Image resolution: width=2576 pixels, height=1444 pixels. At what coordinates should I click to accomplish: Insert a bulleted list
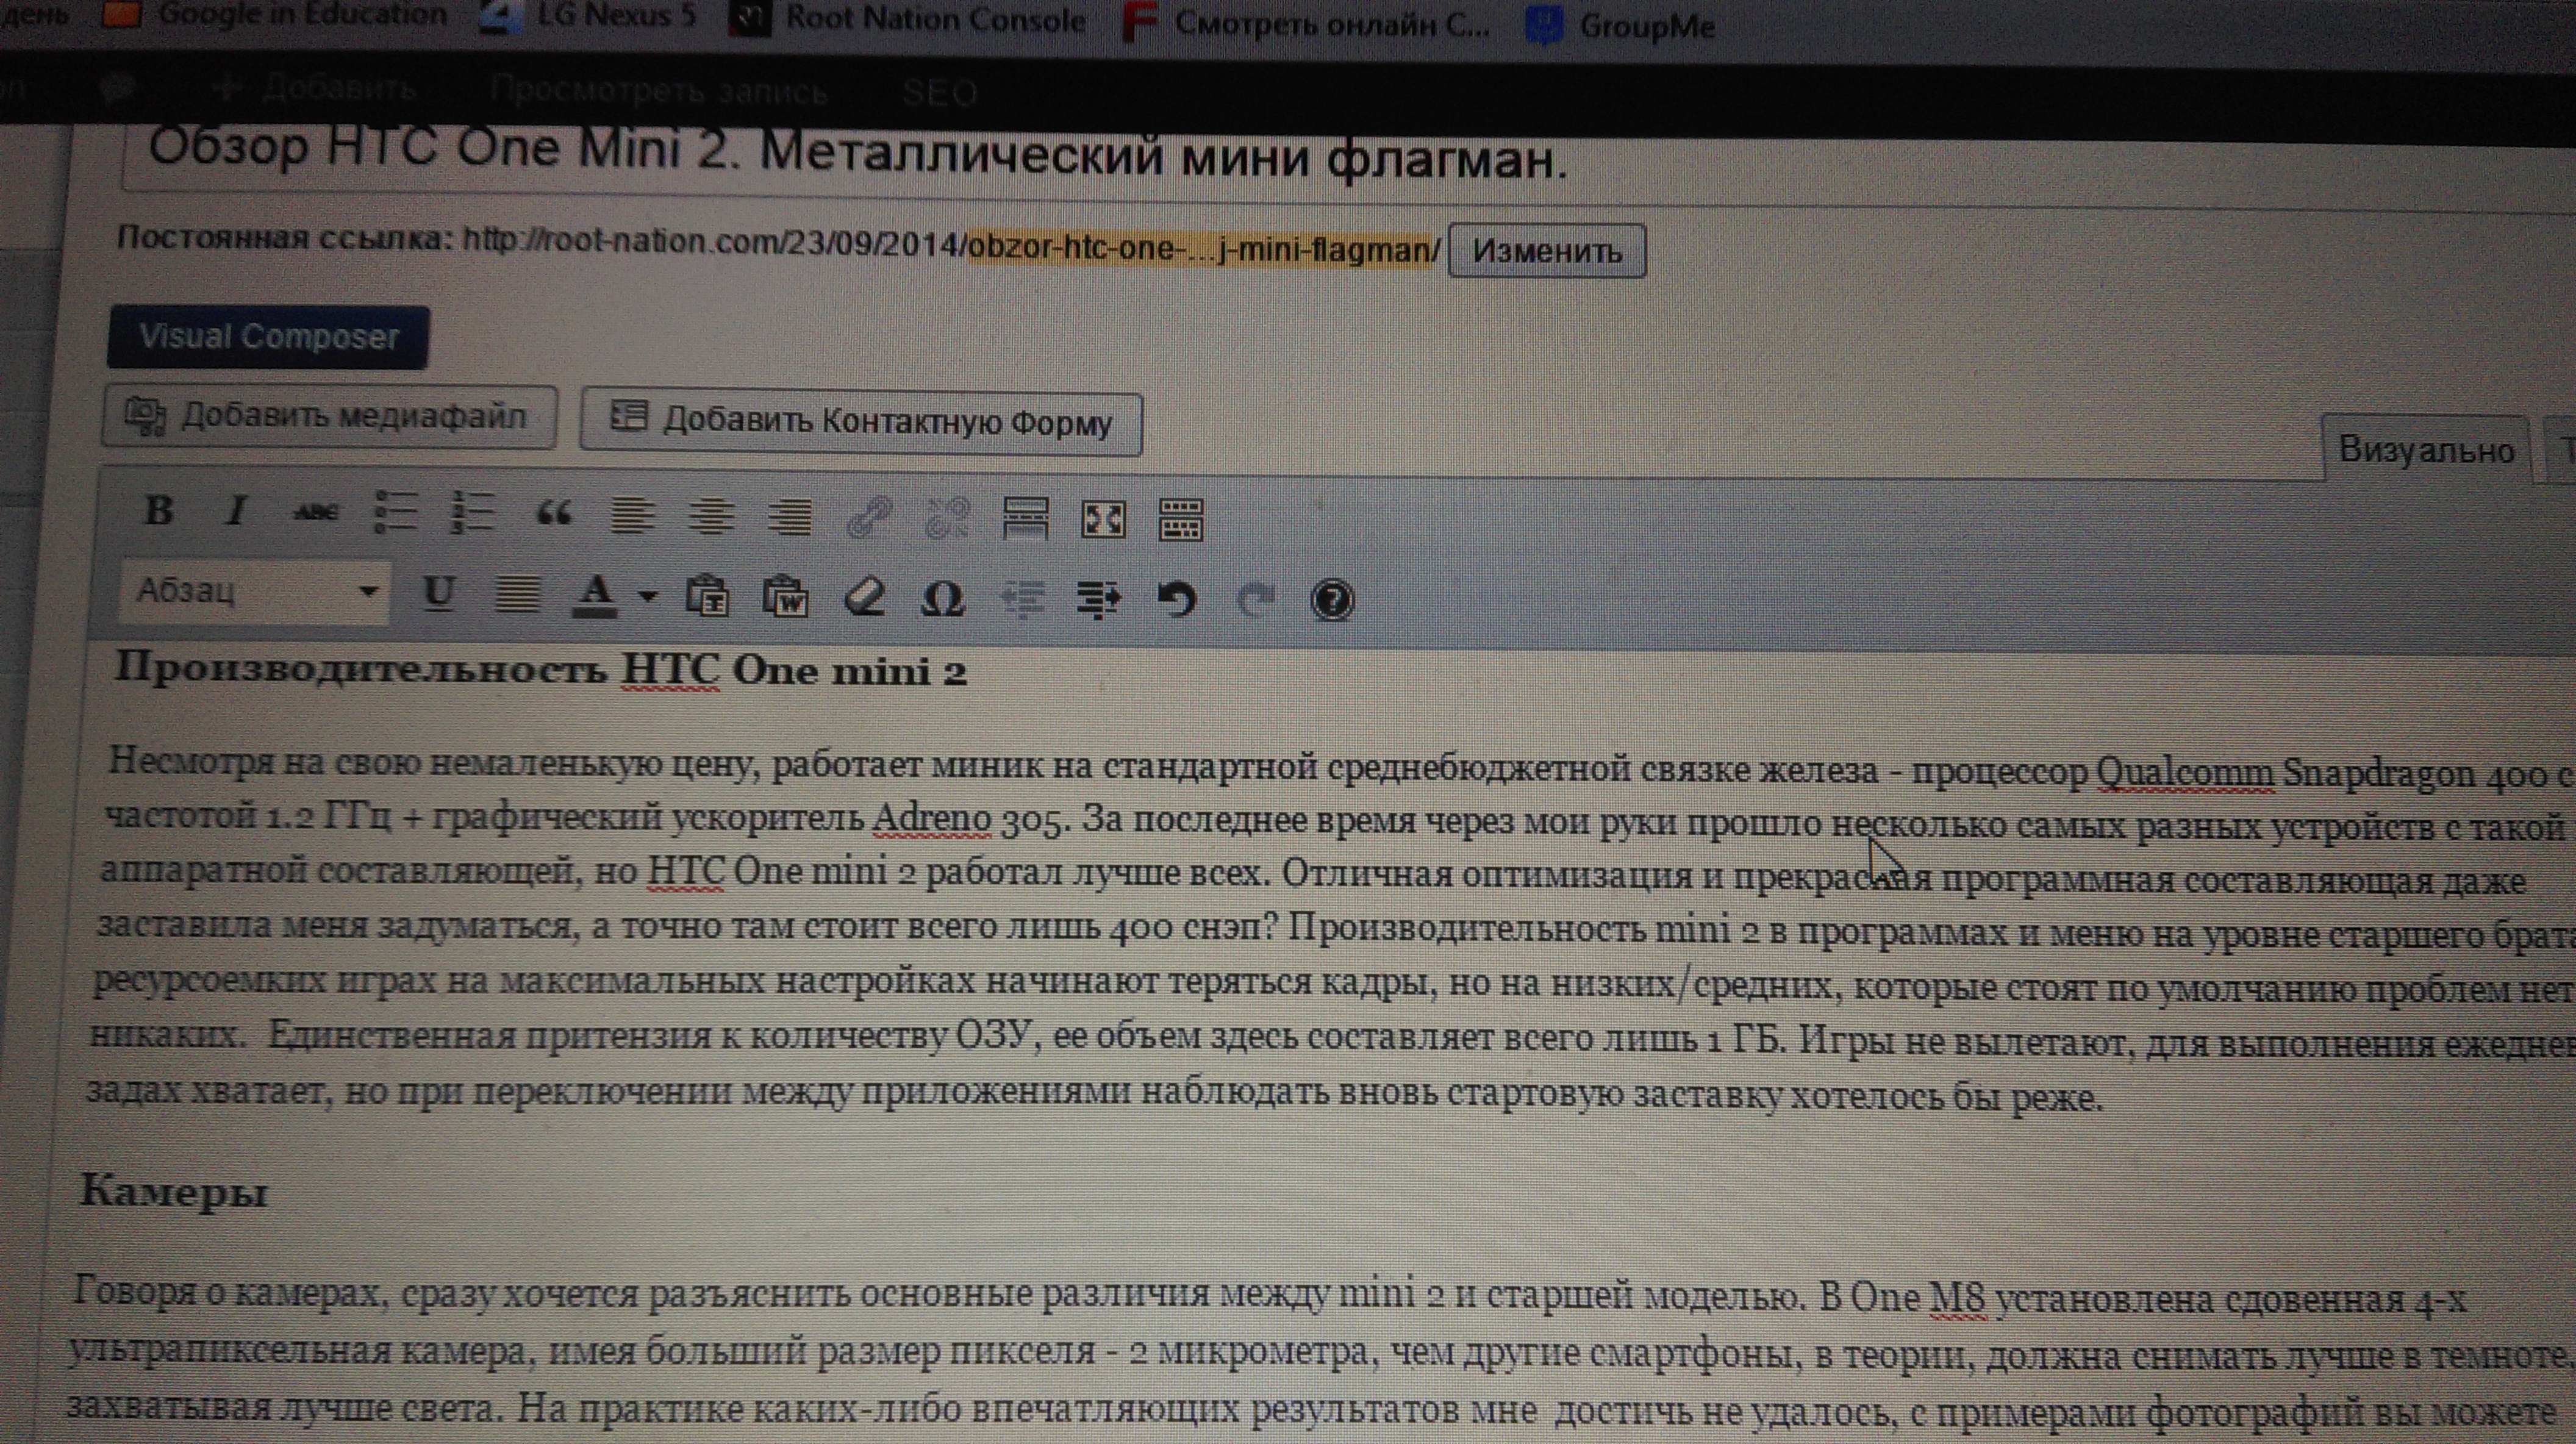coord(395,513)
